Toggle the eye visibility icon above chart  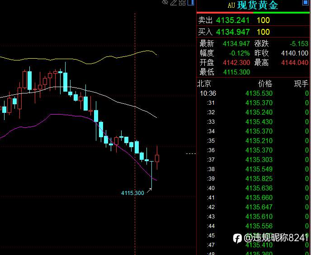point(165,2)
